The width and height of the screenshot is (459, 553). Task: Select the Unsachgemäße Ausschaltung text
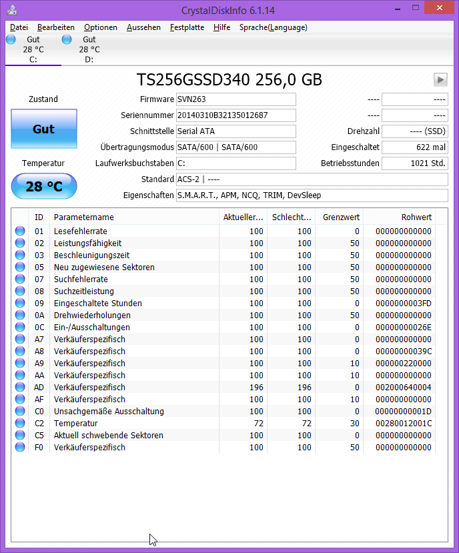click(x=109, y=411)
